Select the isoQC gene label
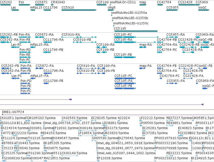 [x=202, y=8]
